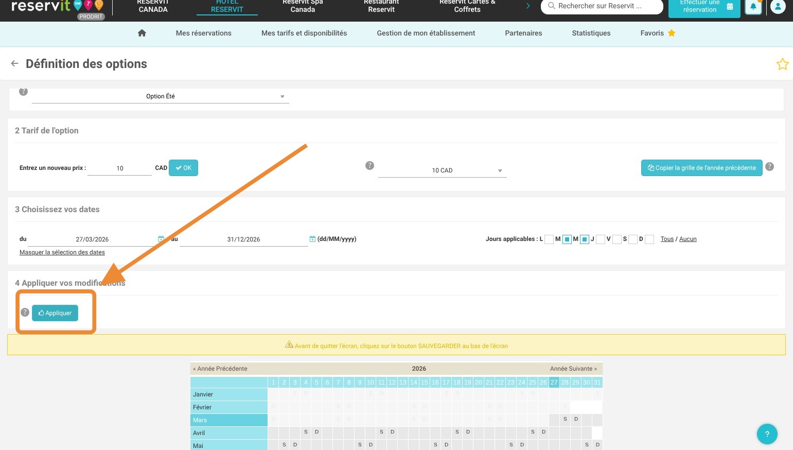Select the Avril row in the calendar
Viewport: 793px width, 450px height.
coord(229,433)
